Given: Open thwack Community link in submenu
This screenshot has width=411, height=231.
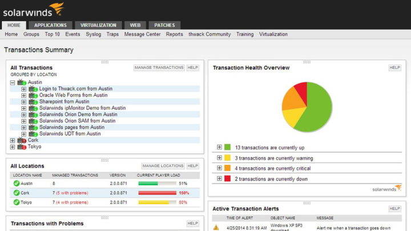Looking at the screenshot, I should click(x=209, y=34).
